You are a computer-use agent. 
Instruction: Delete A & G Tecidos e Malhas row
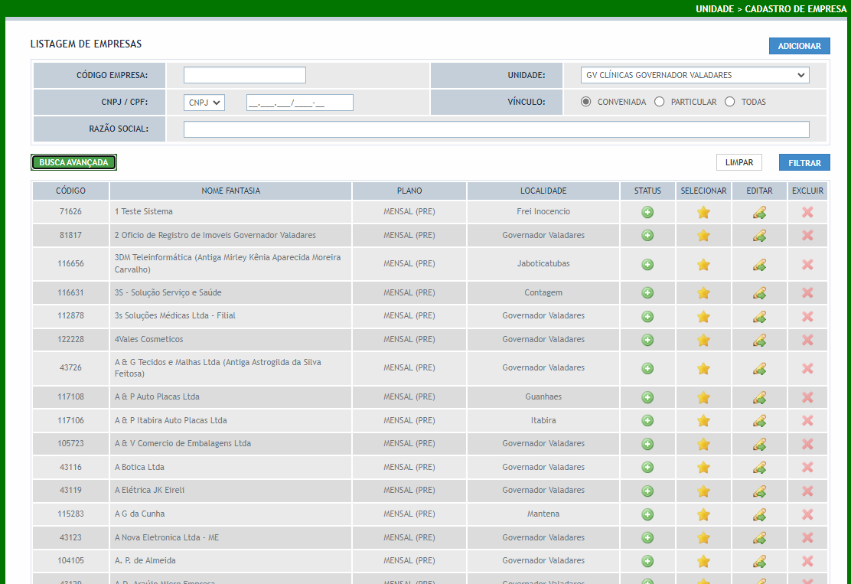point(807,368)
